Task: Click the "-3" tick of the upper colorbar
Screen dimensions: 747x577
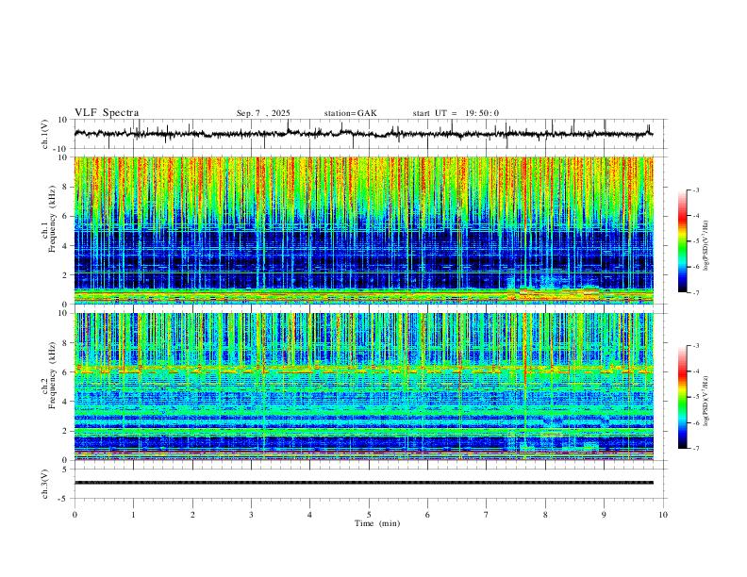Action: click(x=695, y=190)
